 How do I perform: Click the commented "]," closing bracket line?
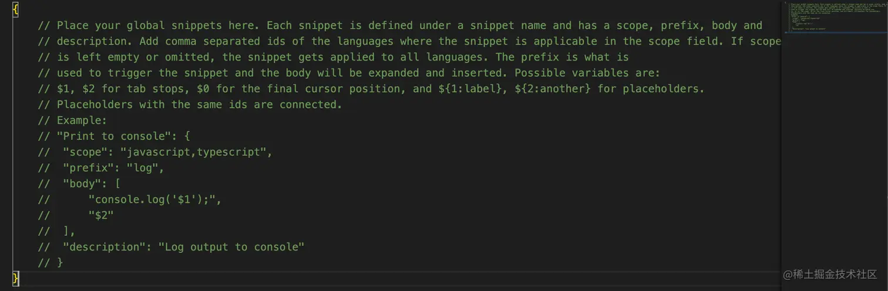(x=69, y=231)
